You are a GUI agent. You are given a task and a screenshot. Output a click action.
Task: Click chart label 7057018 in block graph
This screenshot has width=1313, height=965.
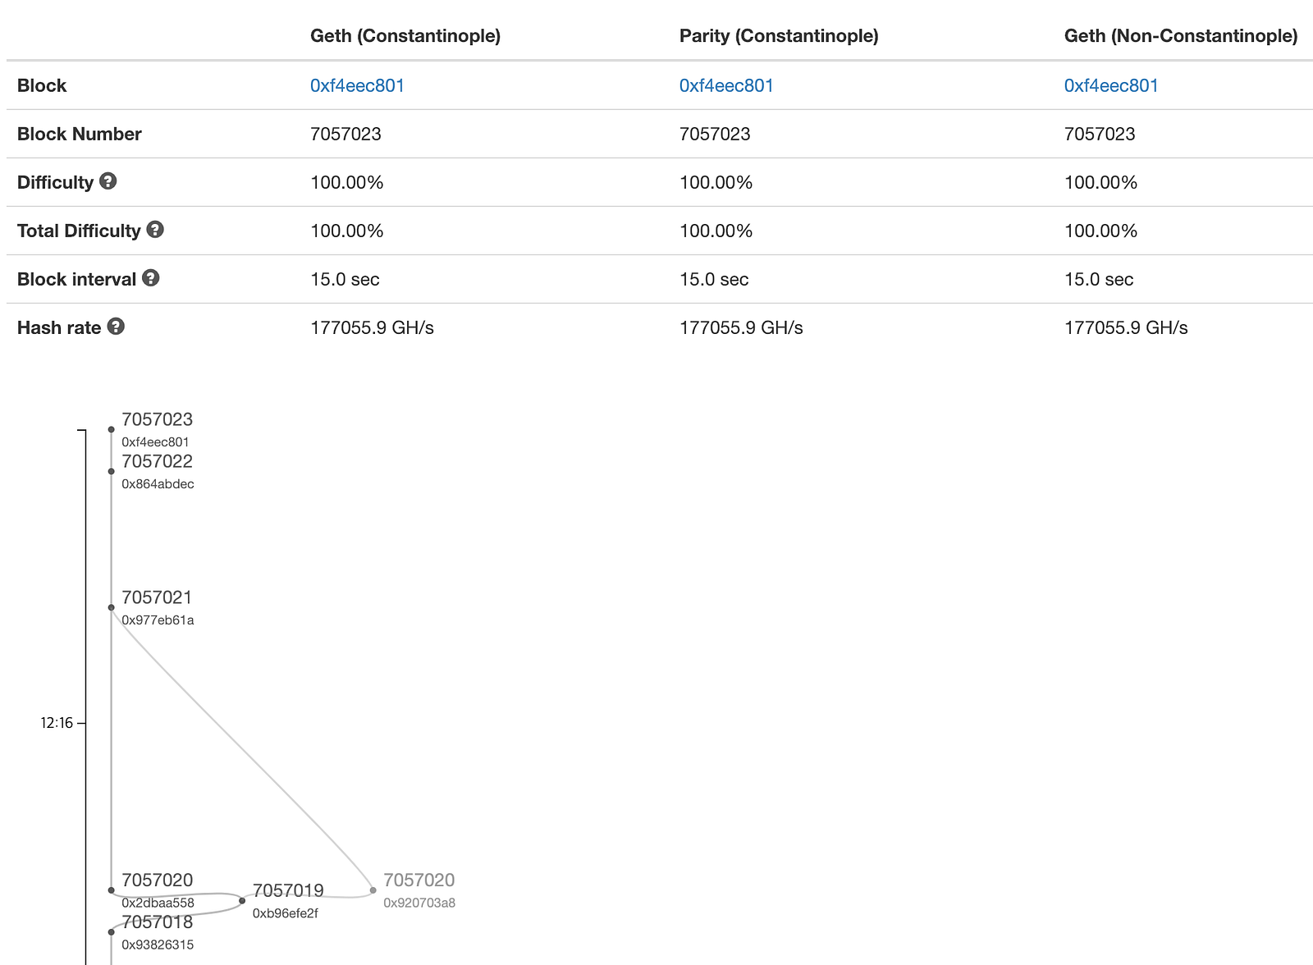click(157, 922)
